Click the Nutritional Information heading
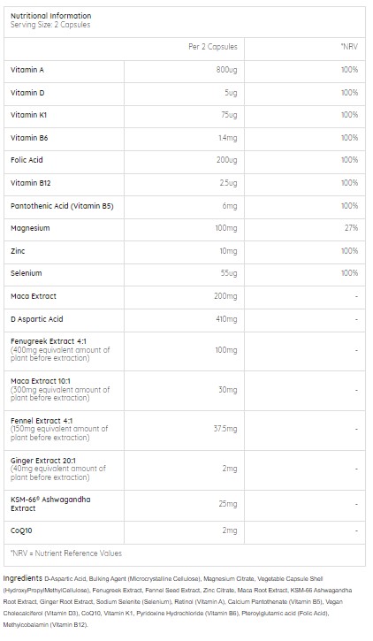Image resolution: width=373 pixels, height=641 pixels. coord(50,16)
